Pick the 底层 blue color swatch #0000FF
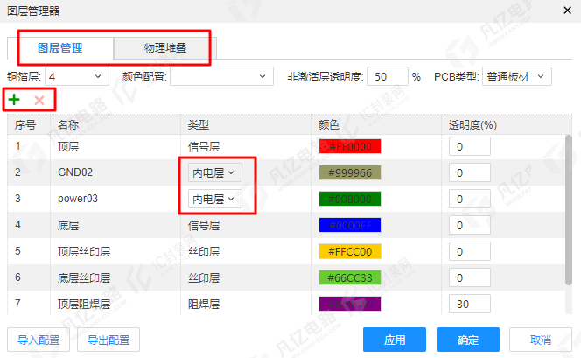Viewport: 581px width, 358px height. pos(350,225)
